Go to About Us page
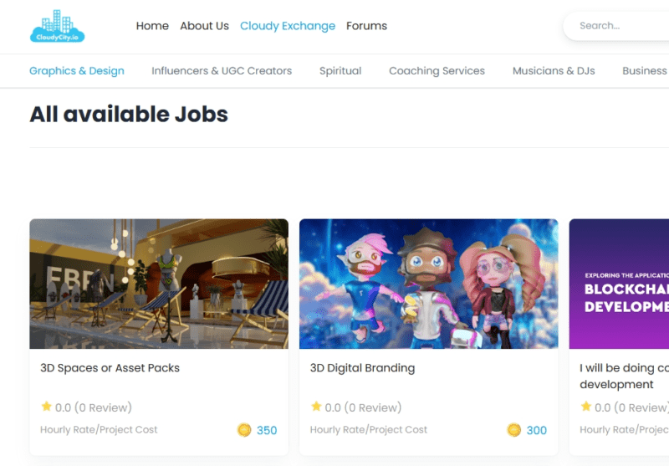 coord(204,26)
